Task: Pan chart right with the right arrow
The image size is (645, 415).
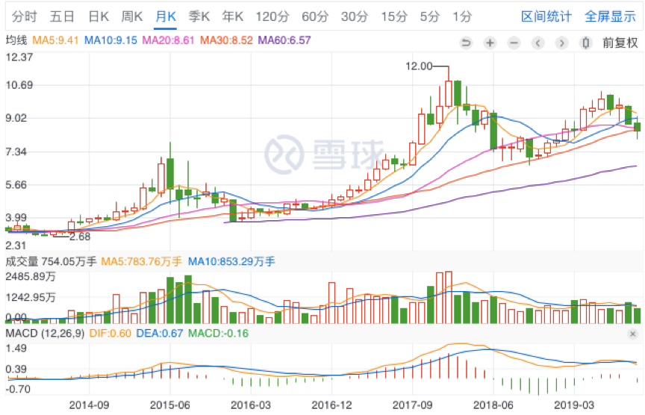Action: (x=562, y=43)
